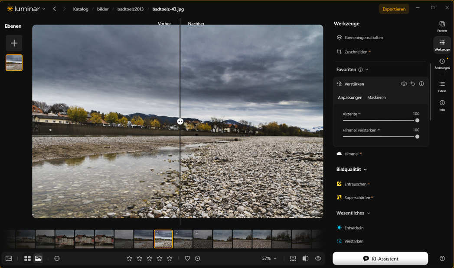Switch to the Maskieren tab
Viewport: 454px width, 268px height.
376,98
